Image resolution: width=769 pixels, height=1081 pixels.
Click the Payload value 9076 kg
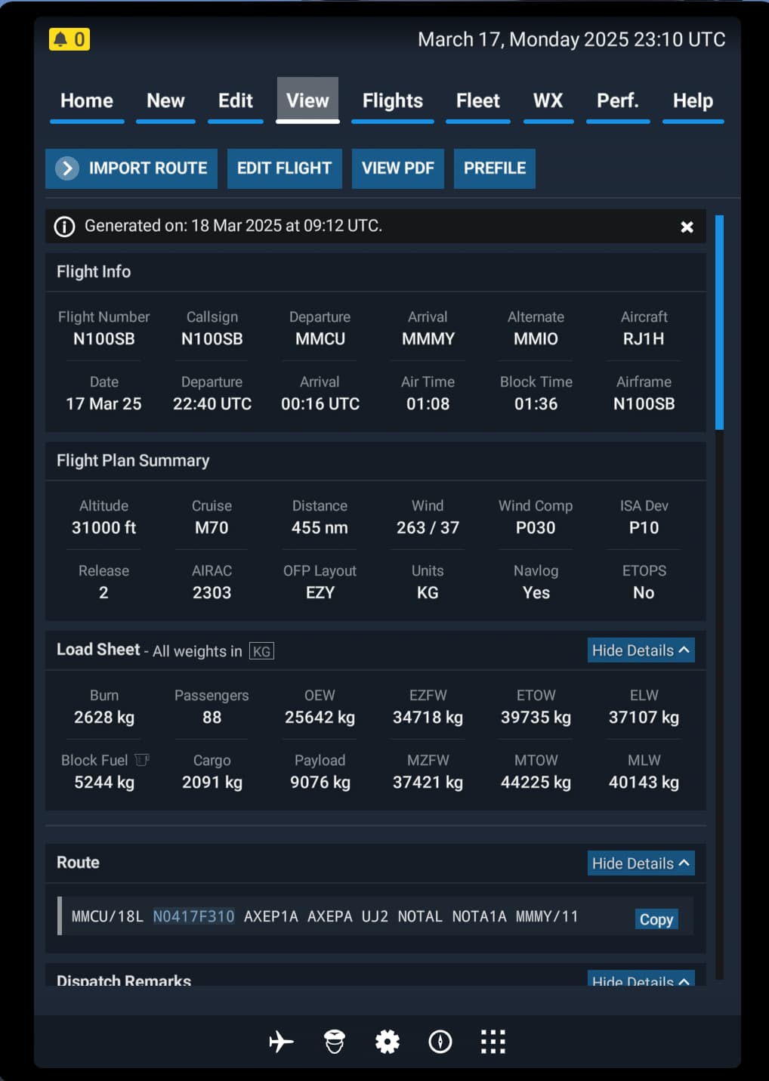click(320, 783)
